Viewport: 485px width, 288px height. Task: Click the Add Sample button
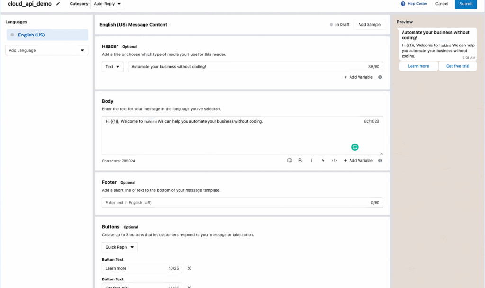[369, 25]
